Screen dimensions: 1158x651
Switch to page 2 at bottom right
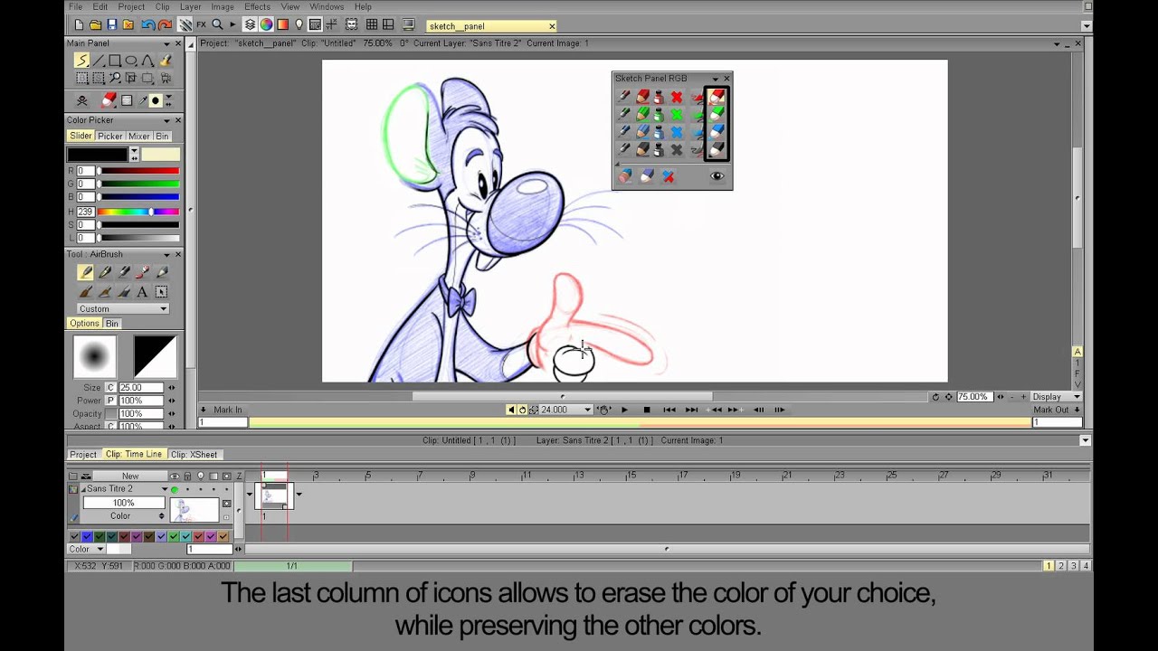1061,566
